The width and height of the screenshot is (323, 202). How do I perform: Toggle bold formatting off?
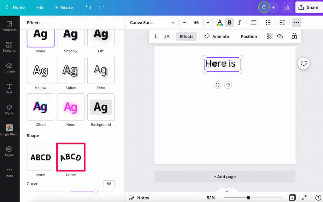point(230,22)
